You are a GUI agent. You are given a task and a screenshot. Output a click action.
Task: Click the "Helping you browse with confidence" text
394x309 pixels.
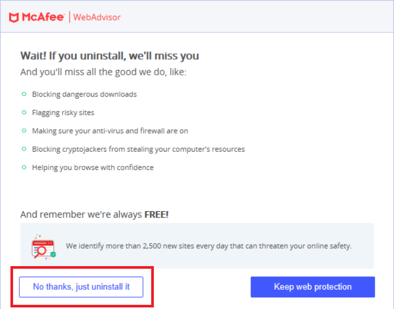click(93, 167)
